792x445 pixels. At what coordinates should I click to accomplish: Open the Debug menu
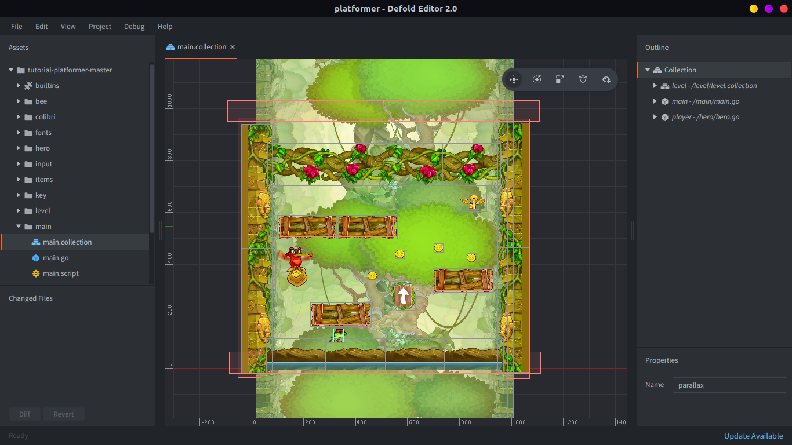[134, 26]
